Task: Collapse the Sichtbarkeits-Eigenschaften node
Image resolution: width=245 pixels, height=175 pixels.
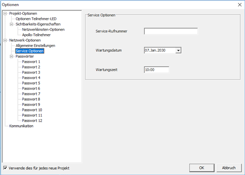Action: pos(12,24)
